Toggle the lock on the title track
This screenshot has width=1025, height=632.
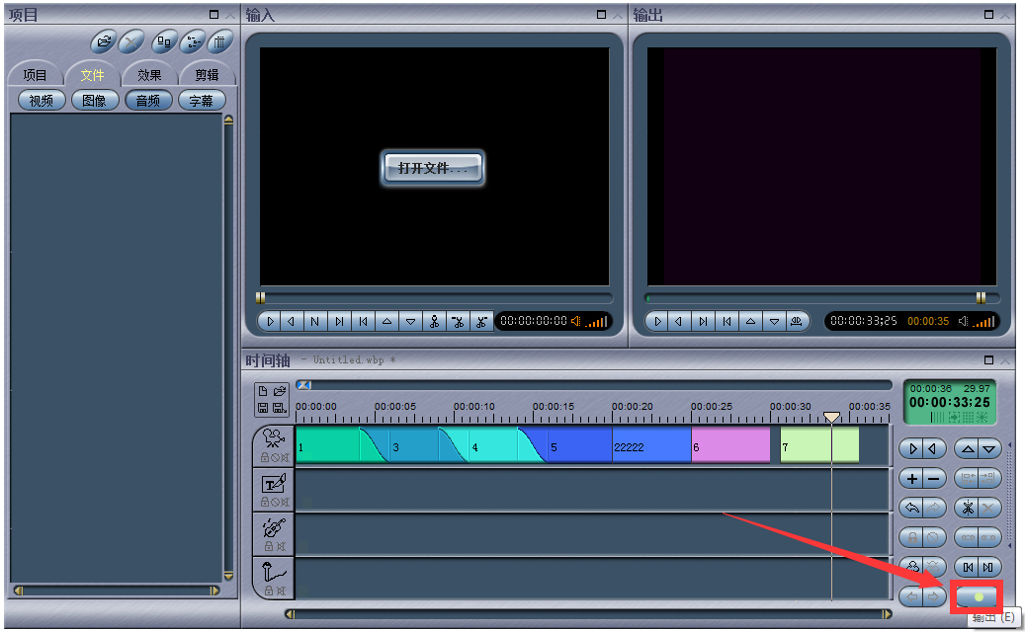[265, 503]
